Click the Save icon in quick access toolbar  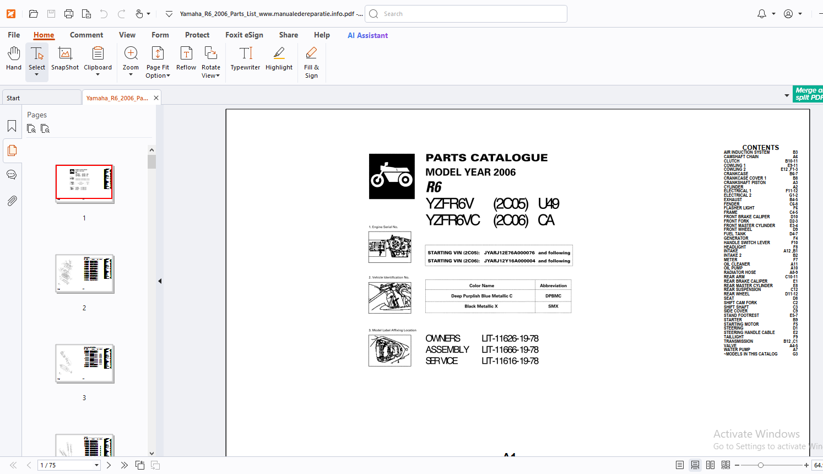[51, 14]
